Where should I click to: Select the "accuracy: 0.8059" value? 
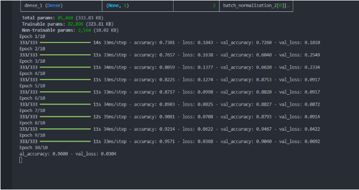click(x=155, y=67)
